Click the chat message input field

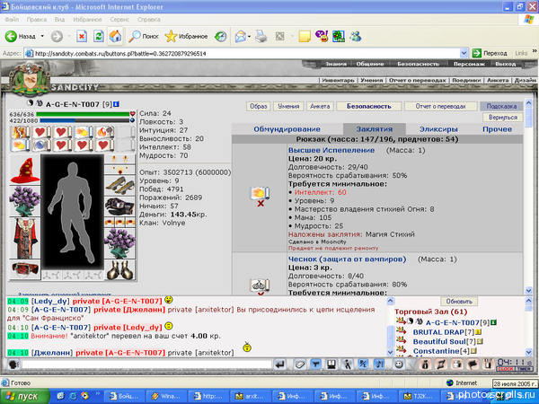tap(146, 364)
